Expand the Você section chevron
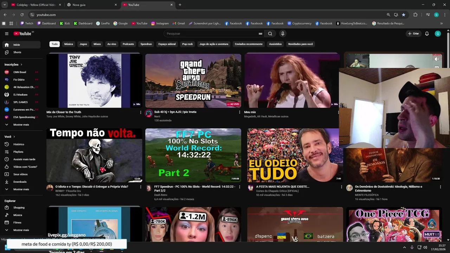 click(14, 137)
